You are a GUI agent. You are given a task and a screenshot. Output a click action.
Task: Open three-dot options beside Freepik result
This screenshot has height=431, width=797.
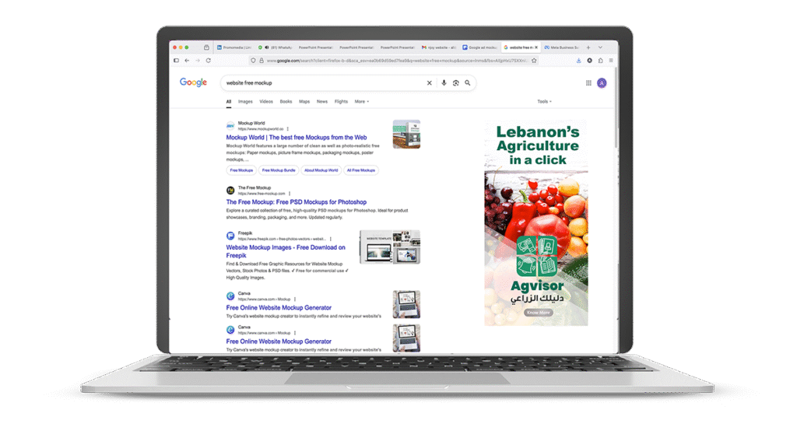point(331,239)
